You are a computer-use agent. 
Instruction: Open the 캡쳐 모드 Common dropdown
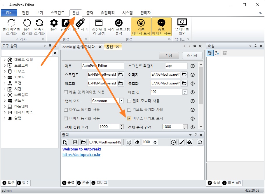[x=121, y=101]
